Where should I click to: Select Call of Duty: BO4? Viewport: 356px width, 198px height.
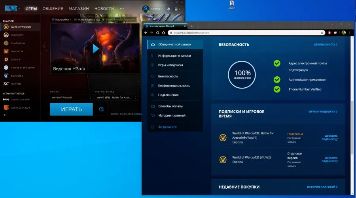[x=21, y=108]
